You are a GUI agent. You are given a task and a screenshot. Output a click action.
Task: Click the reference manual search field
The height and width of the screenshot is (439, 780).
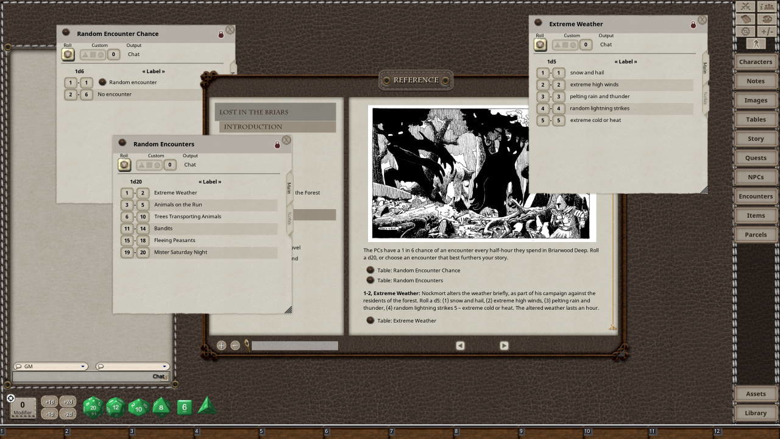(294, 346)
